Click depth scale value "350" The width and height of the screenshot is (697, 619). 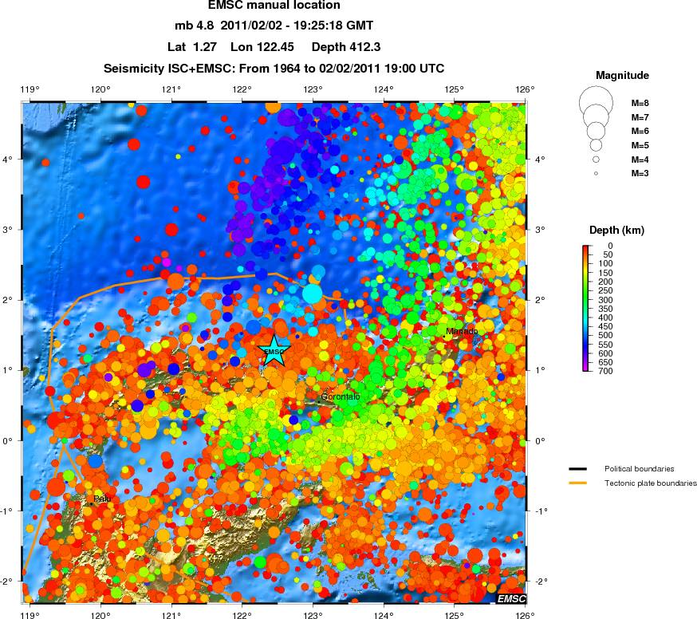(x=605, y=309)
